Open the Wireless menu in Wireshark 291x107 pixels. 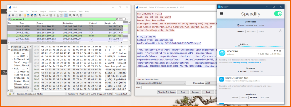(72, 12)
